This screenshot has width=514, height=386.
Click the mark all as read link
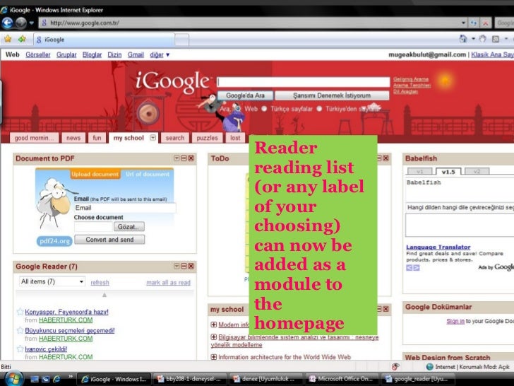168,282
